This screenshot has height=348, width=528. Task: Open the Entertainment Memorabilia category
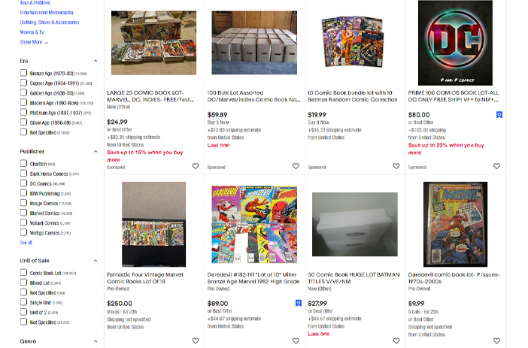coord(47,13)
